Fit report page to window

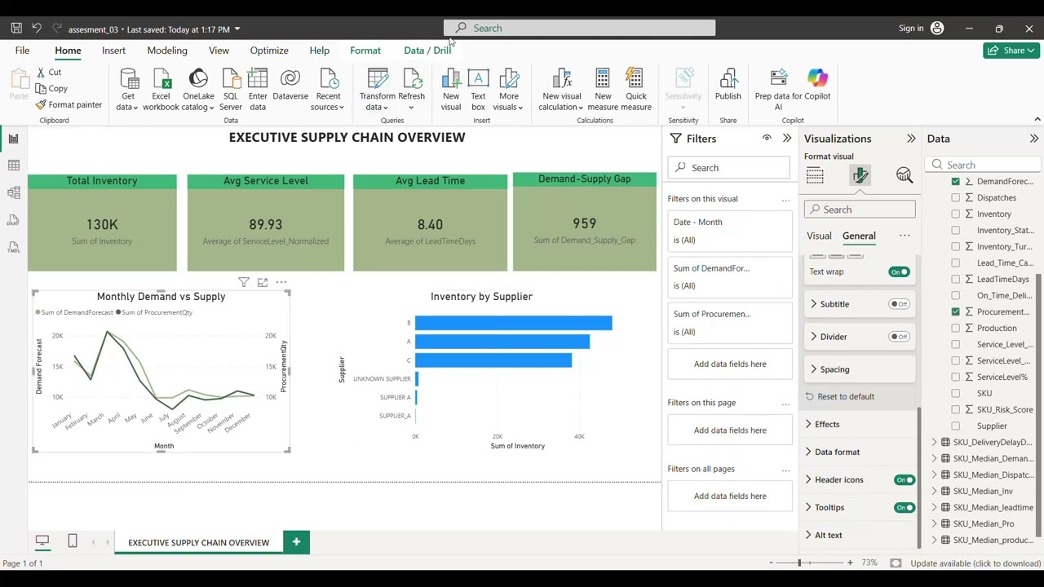point(896,563)
